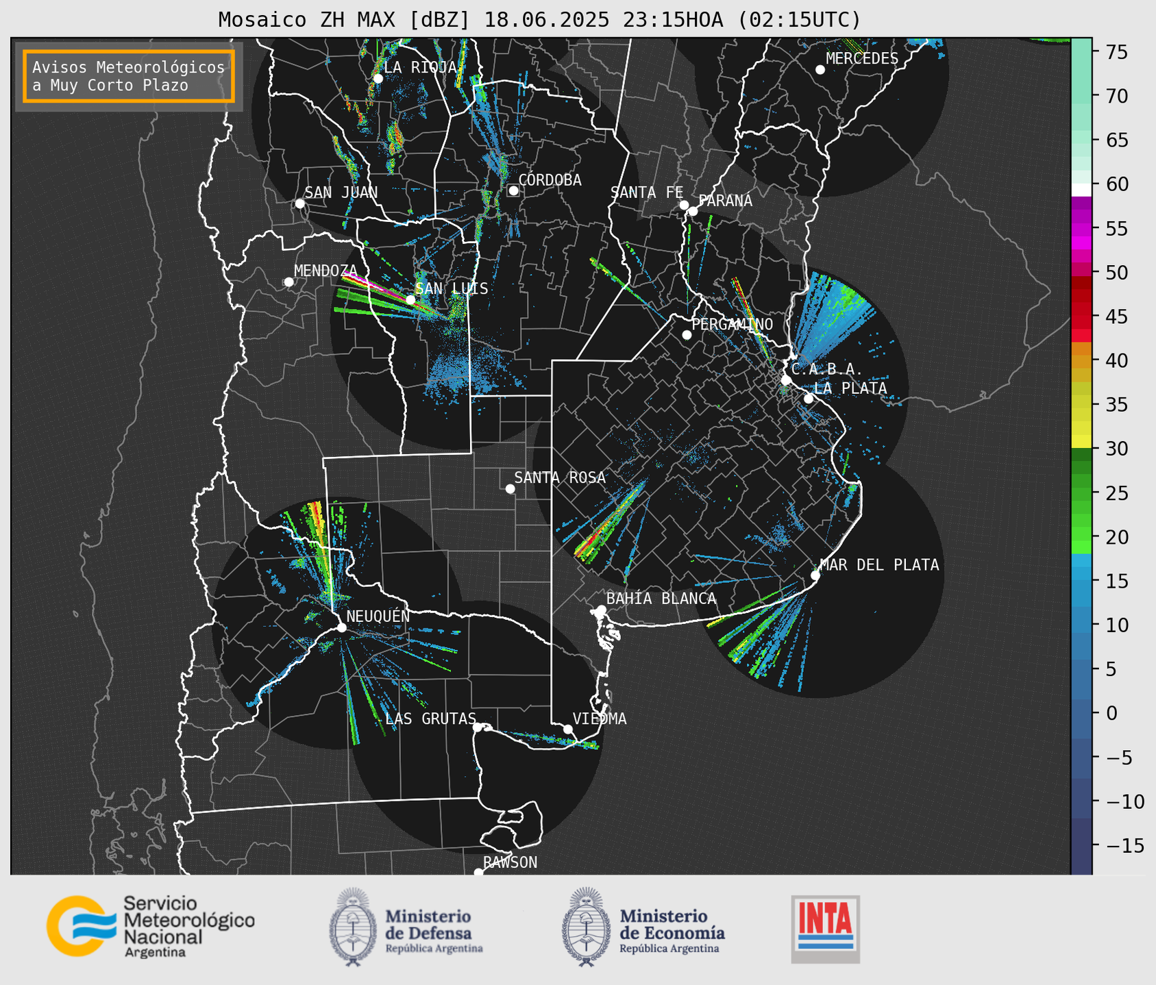This screenshot has width=1156, height=985.
Task: Click the green 25 dBZ color band
Action: pos(1081,492)
